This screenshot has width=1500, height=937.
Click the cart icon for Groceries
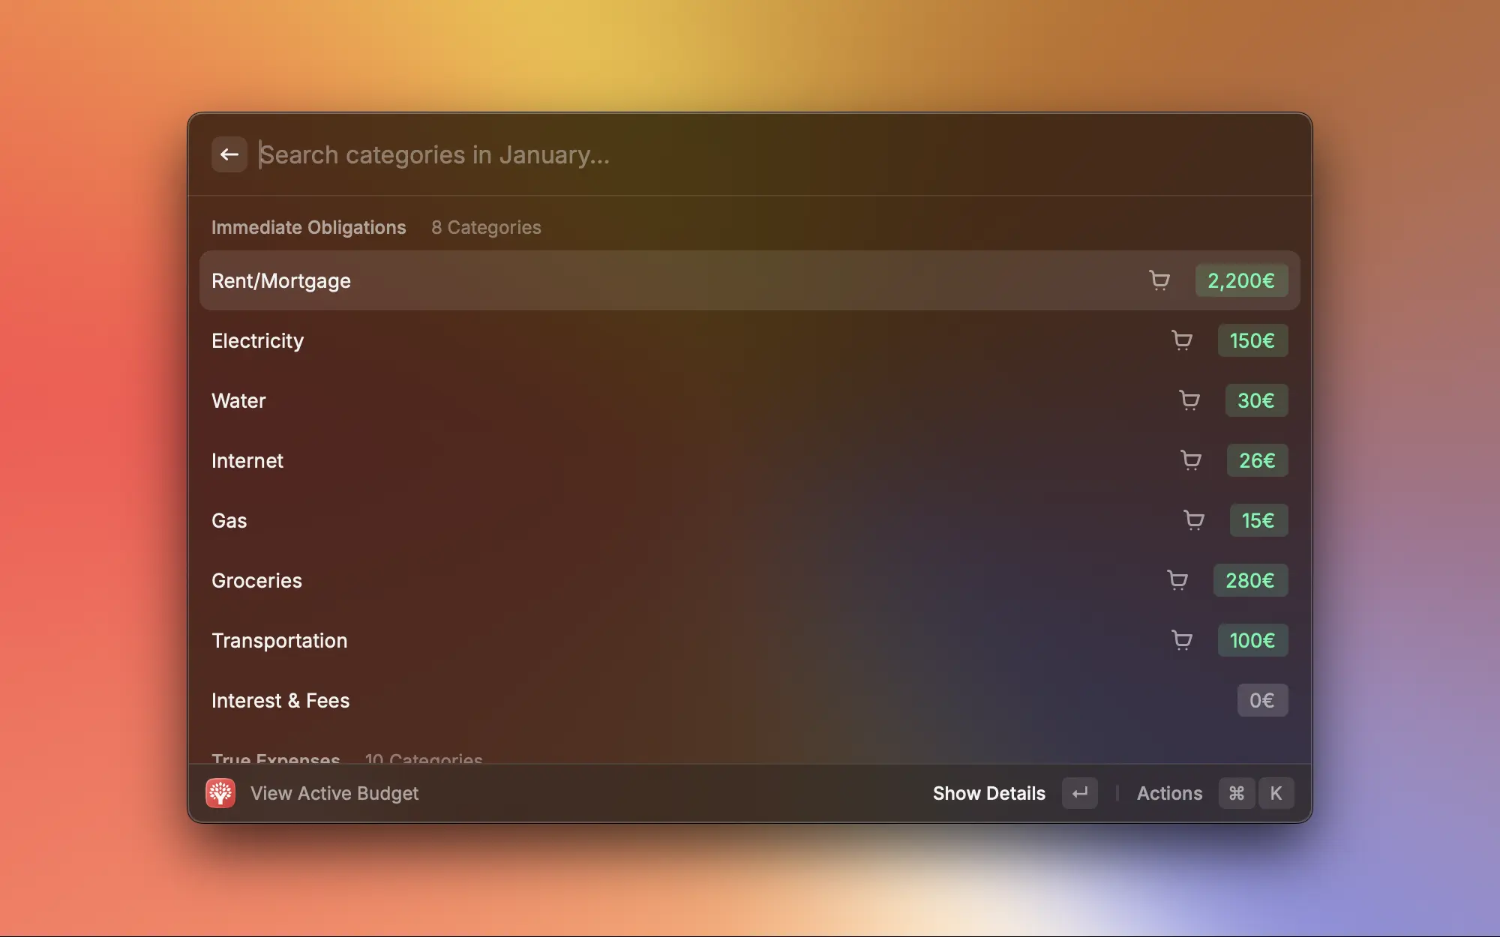coord(1177,580)
